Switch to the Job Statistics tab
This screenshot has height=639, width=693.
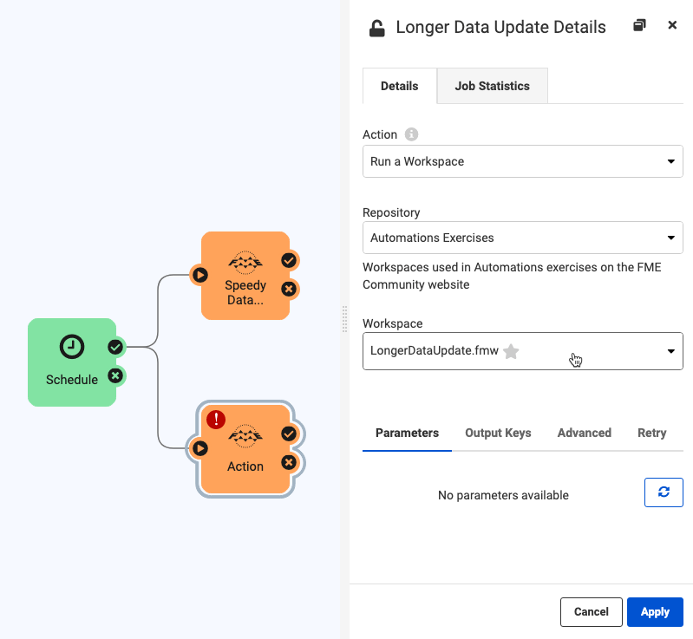pyautogui.click(x=492, y=86)
